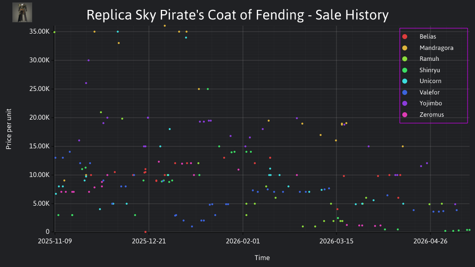Click the 2025-12-21 x-axis date label

pyautogui.click(x=149, y=241)
